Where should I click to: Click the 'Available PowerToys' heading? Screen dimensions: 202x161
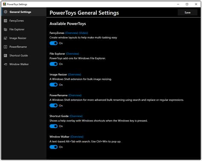pyautogui.click(x=68, y=23)
